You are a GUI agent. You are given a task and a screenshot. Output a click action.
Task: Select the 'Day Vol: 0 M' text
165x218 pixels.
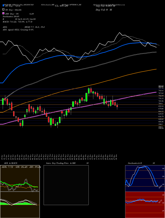104,10
